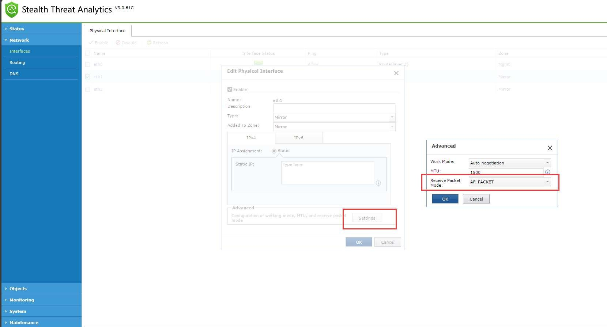
Task: Refresh the physical interface list
Action: 158,43
